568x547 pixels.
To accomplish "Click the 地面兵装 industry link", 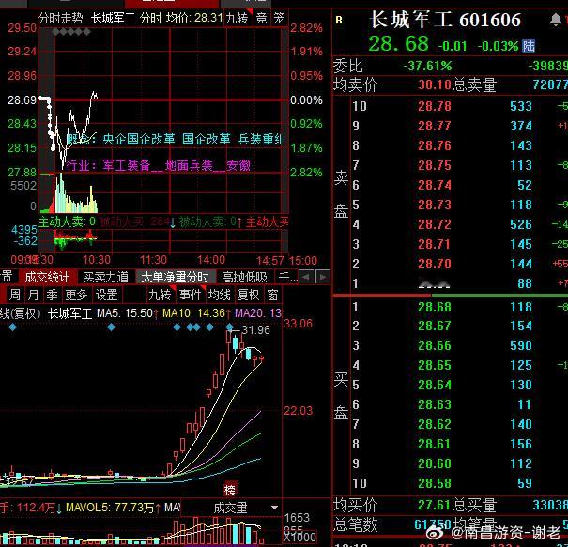I will [189, 165].
